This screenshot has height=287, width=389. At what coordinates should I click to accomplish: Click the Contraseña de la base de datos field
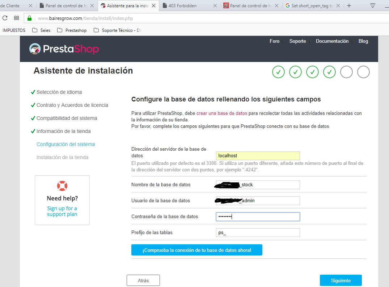pyautogui.click(x=258, y=217)
